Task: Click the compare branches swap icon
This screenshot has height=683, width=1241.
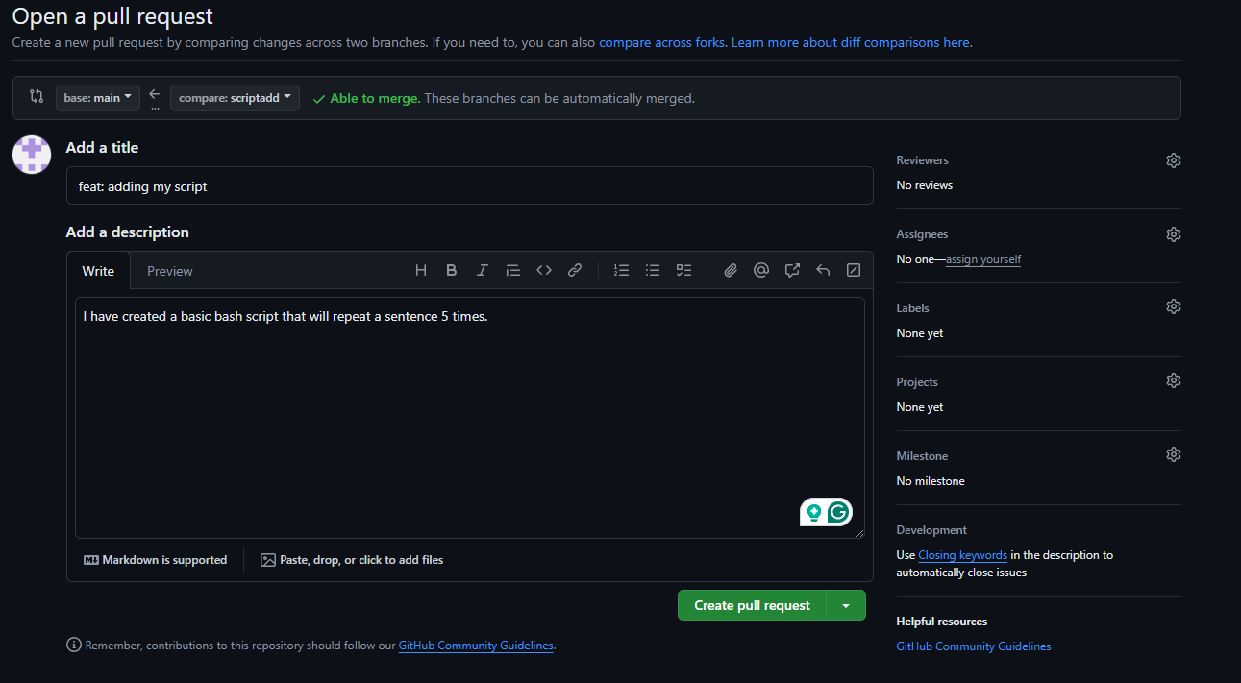Action: point(37,96)
